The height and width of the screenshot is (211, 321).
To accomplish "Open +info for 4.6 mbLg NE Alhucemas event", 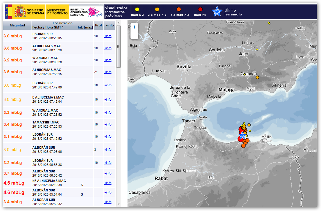I will tap(108, 183).
